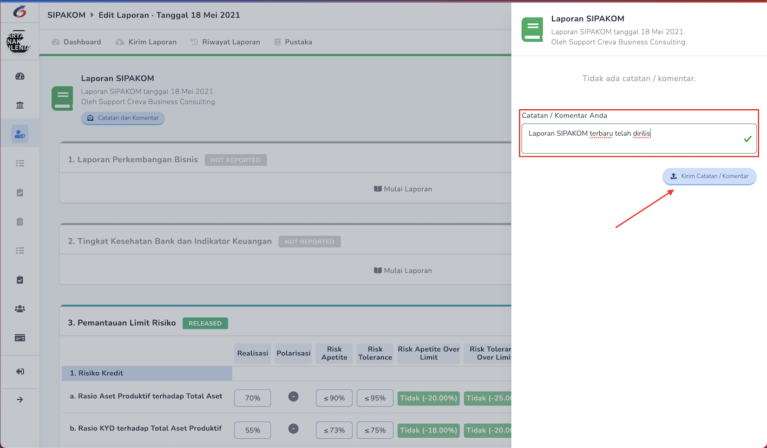
Task: Open the speedometer dashboard icon in sidebar
Action: click(x=20, y=76)
